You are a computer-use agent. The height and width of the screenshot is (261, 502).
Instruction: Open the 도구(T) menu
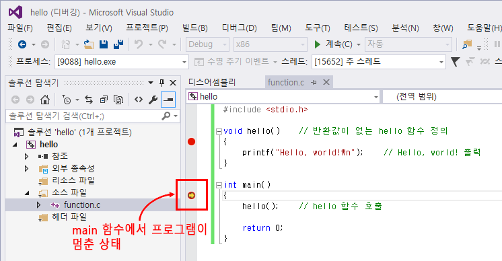[318, 28]
